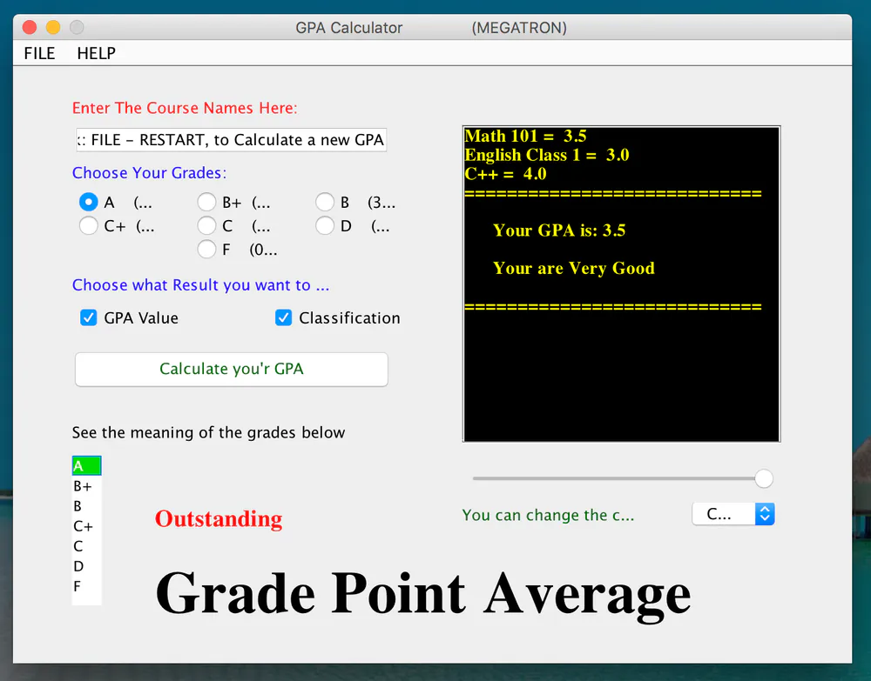Click inside the course names text field
This screenshot has height=681, width=871.
(231, 139)
